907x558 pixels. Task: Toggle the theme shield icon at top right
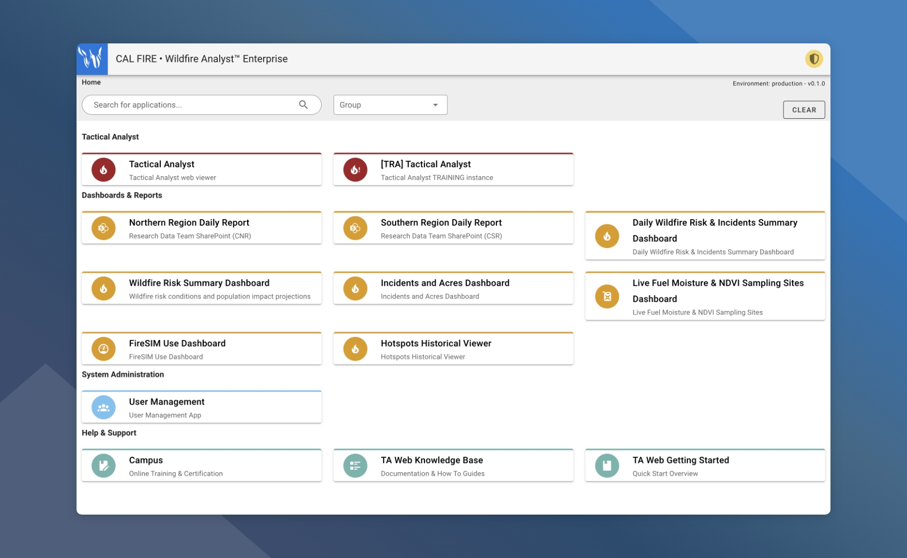point(814,58)
